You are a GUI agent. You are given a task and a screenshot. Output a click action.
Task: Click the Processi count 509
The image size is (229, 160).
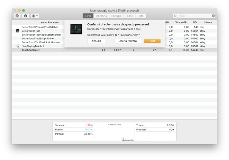(x=172, y=129)
